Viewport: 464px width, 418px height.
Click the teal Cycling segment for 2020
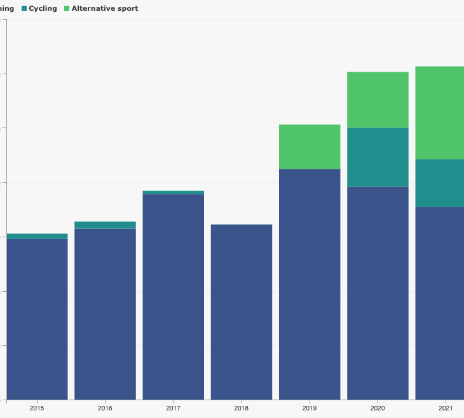tap(378, 157)
